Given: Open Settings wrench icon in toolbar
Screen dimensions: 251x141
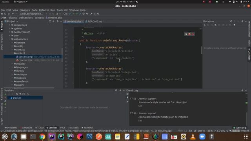Looking at the screenshot, I should tap(91, 14).
